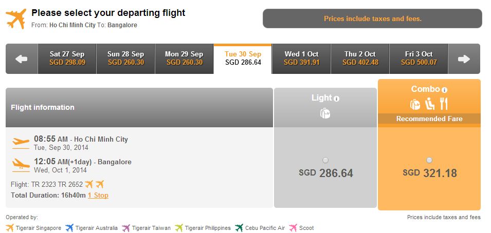Open the Combo fare info icon
This screenshot has width=491, height=233.
coord(444,90)
